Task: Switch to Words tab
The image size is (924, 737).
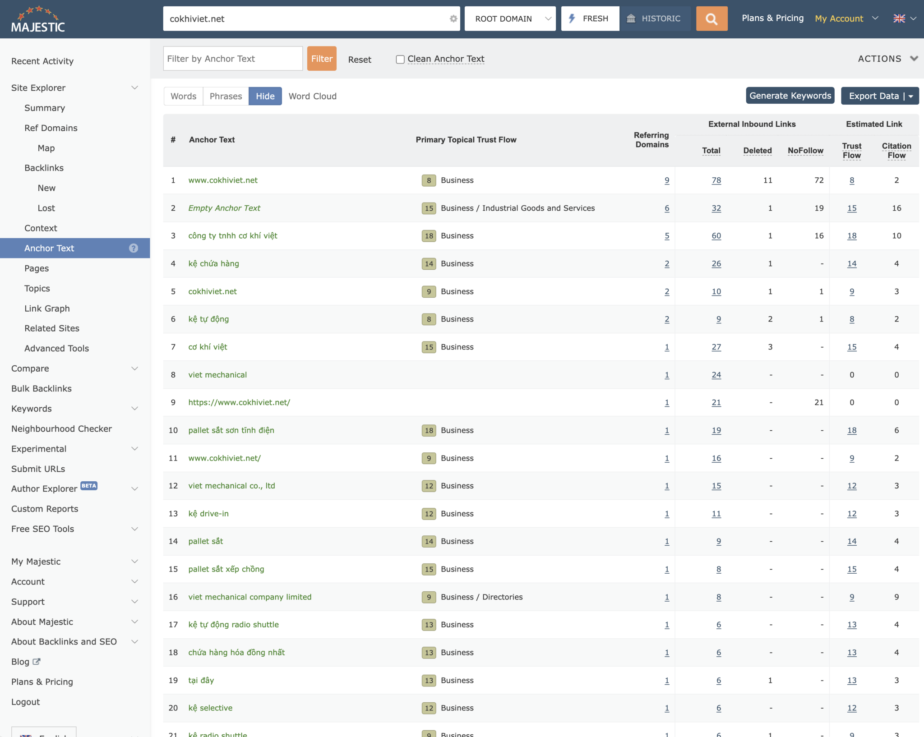Action: (183, 96)
